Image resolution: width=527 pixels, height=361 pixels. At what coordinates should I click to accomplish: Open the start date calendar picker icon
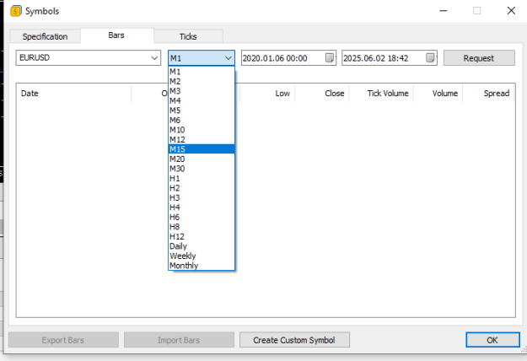pyautogui.click(x=330, y=58)
